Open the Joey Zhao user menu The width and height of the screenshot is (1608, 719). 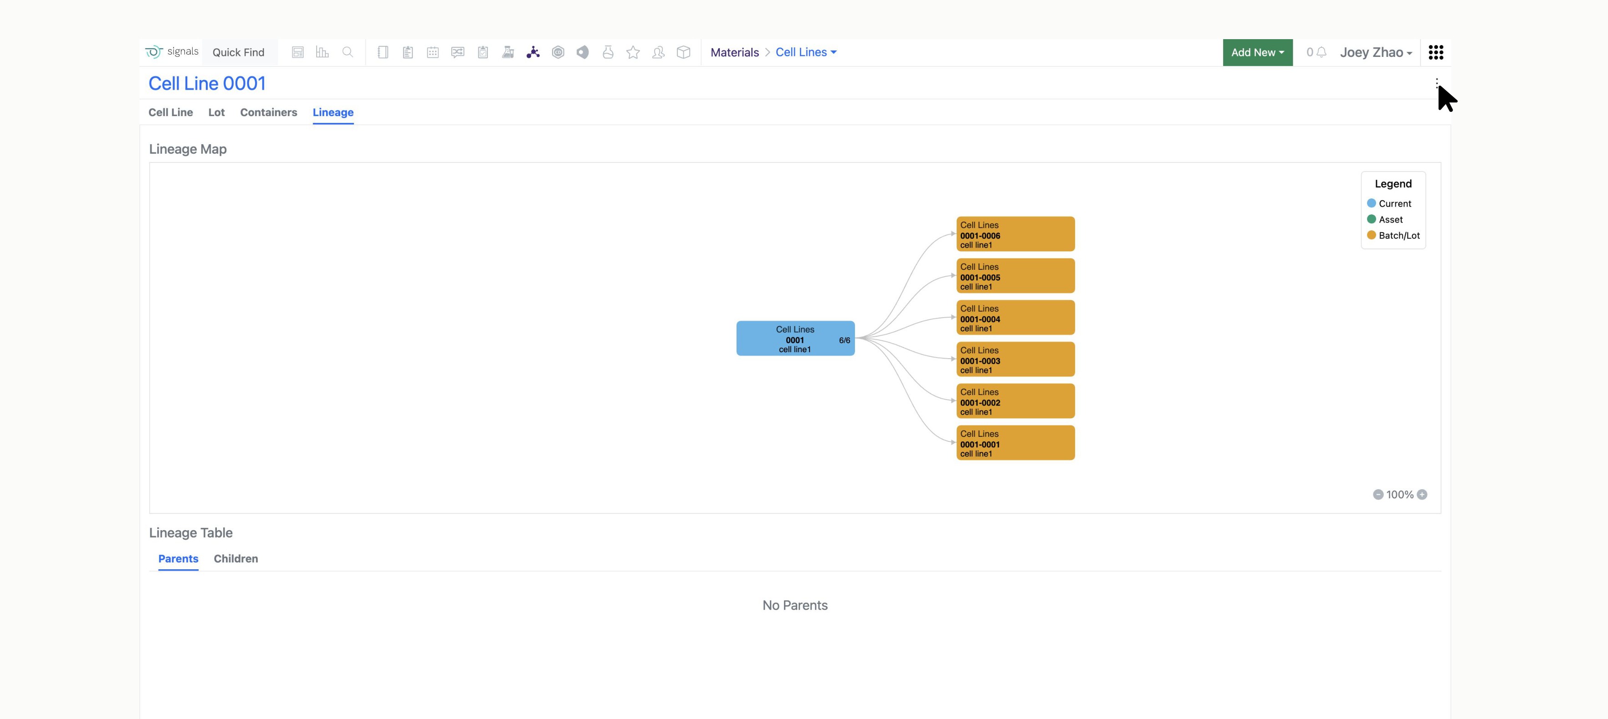coord(1376,52)
